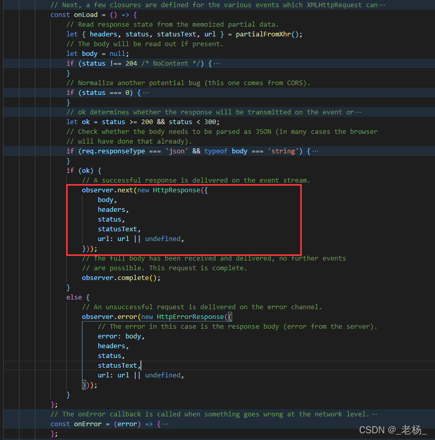Click the 'error: body,' property line
This screenshot has width=435, height=440.
click(121, 336)
